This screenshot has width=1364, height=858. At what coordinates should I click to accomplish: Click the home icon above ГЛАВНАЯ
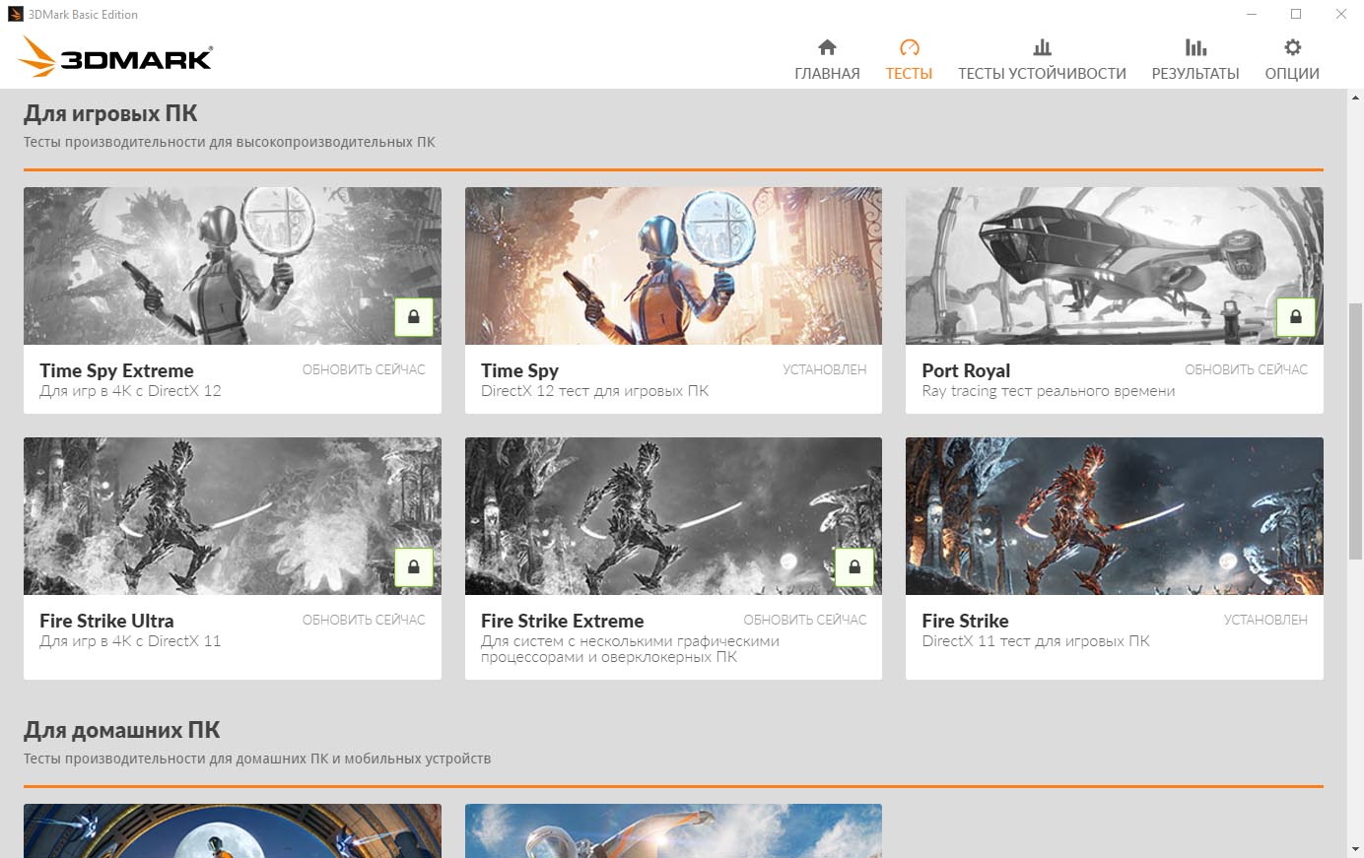827,47
